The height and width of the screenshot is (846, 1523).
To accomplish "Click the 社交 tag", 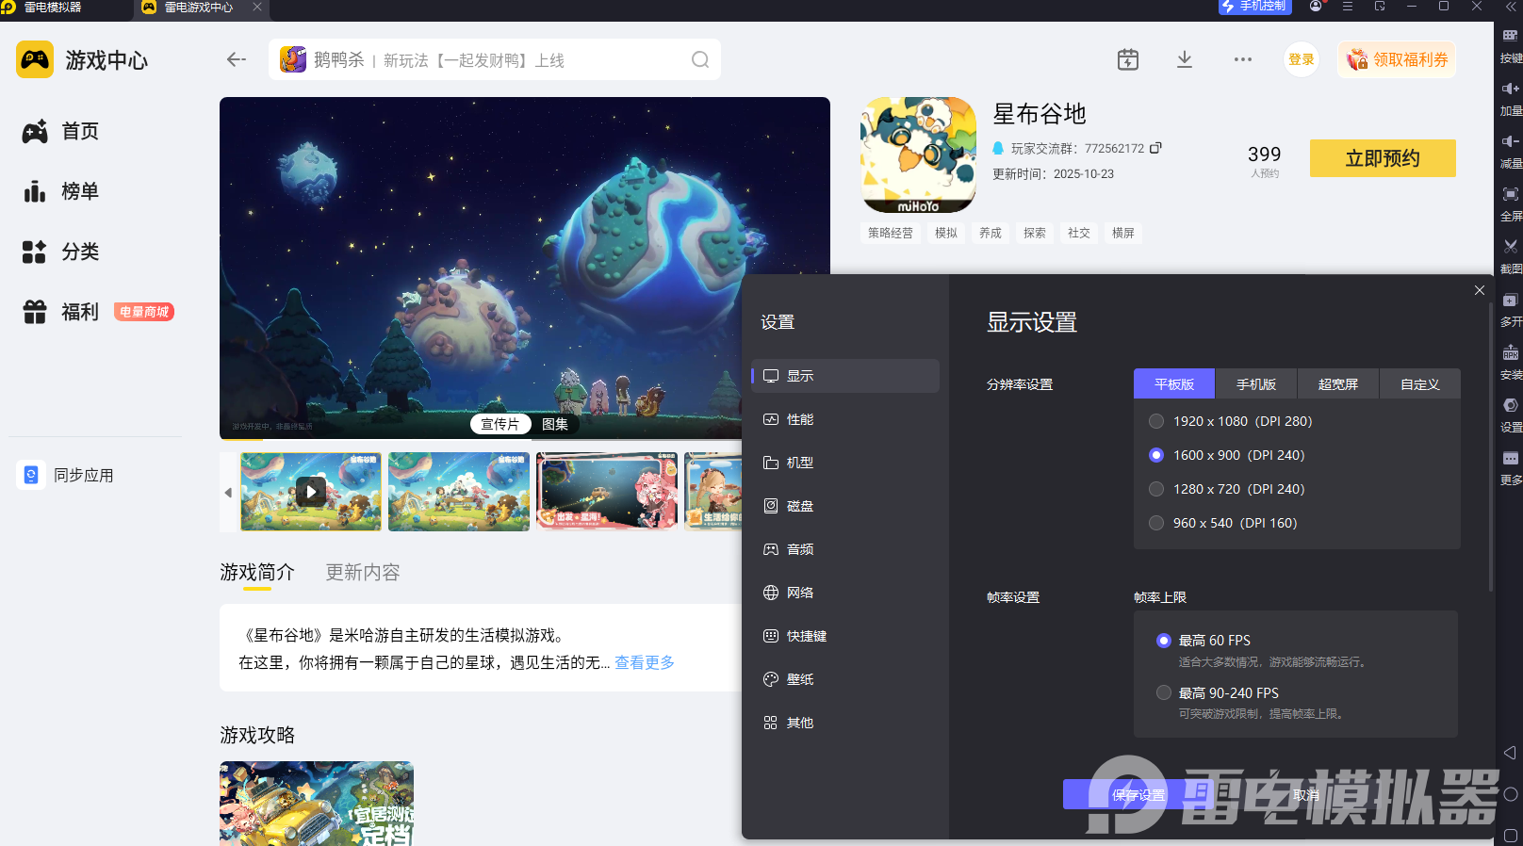I will (x=1079, y=233).
